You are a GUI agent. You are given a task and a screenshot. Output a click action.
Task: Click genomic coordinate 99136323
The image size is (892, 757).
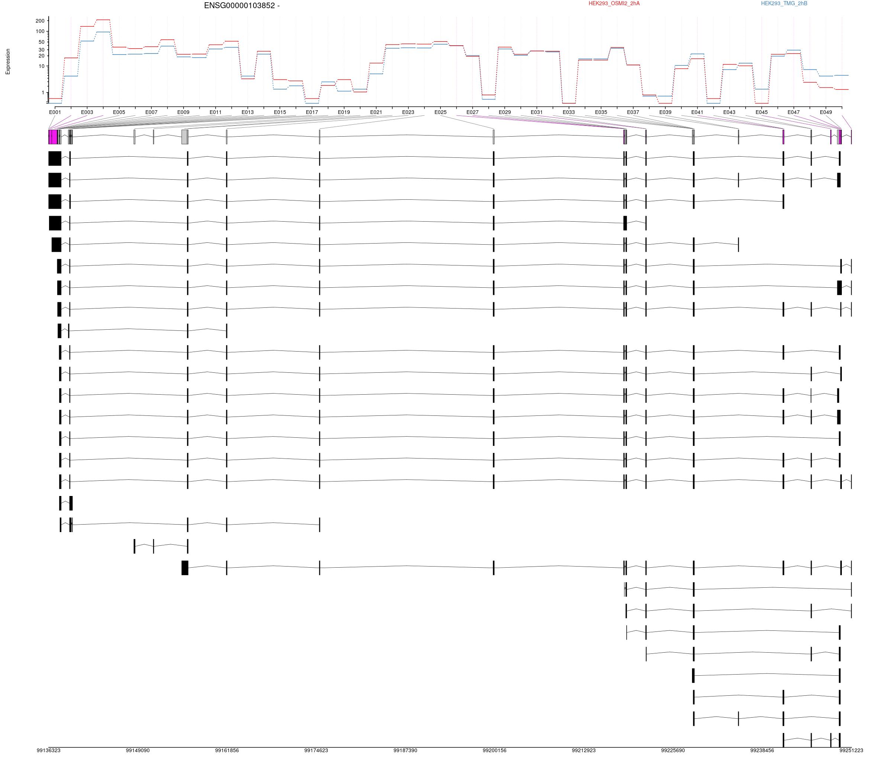(x=49, y=751)
